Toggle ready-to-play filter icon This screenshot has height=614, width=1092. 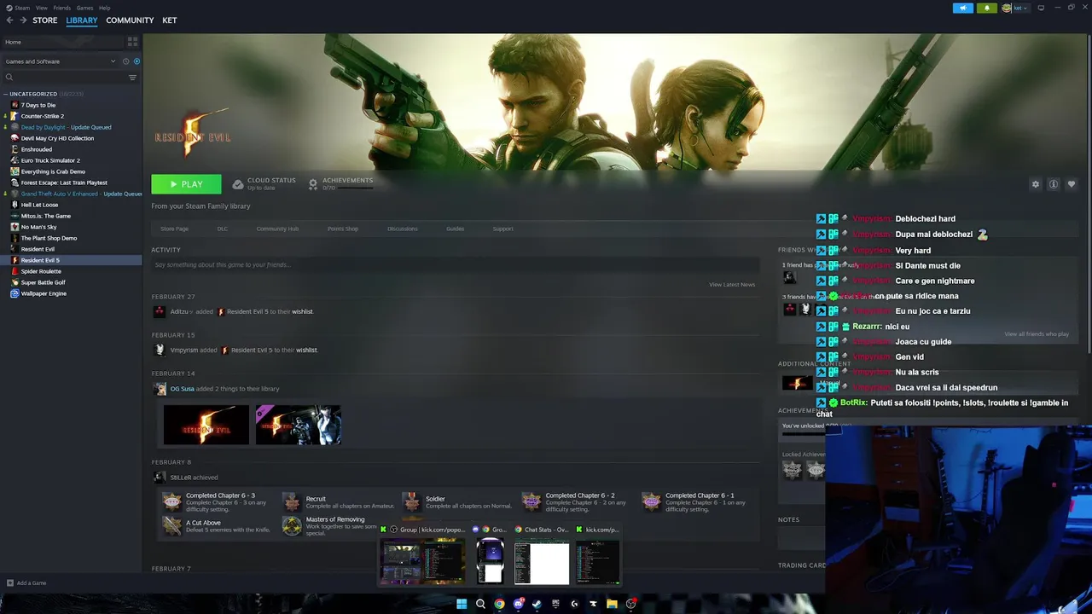click(x=136, y=61)
